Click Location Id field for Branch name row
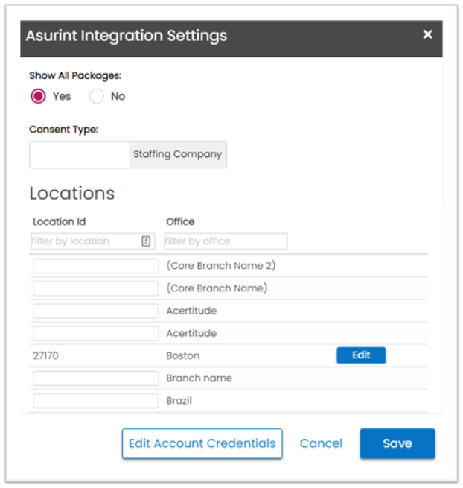Screen dimensions: 463x488 (x=96, y=378)
